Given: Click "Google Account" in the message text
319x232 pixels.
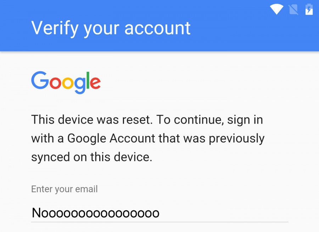Looking at the screenshot, I should click(111, 138).
